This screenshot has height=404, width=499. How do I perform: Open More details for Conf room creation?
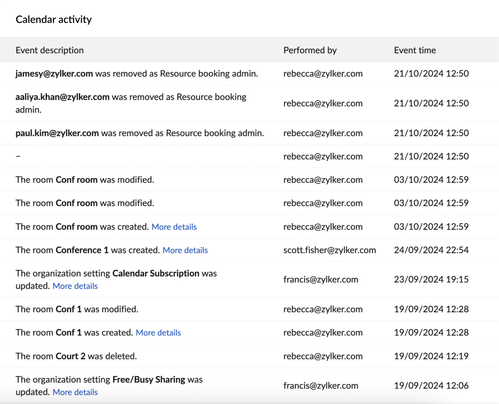174,227
